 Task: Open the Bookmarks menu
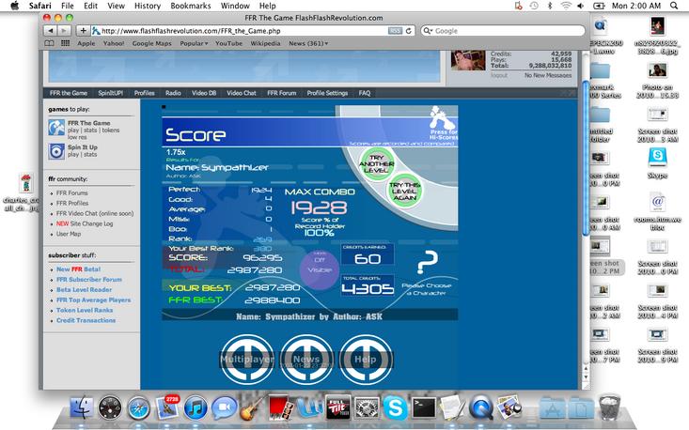pyautogui.click(x=191, y=6)
